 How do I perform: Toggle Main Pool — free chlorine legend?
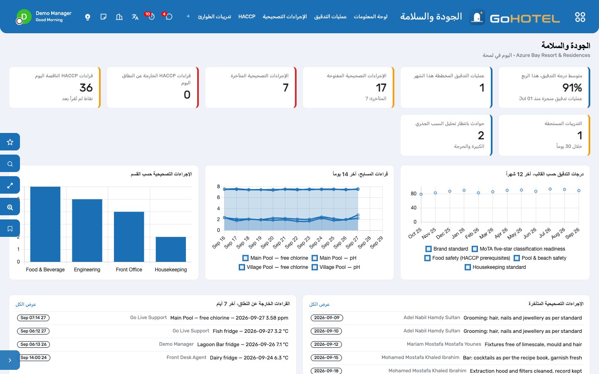[x=275, y=258]
